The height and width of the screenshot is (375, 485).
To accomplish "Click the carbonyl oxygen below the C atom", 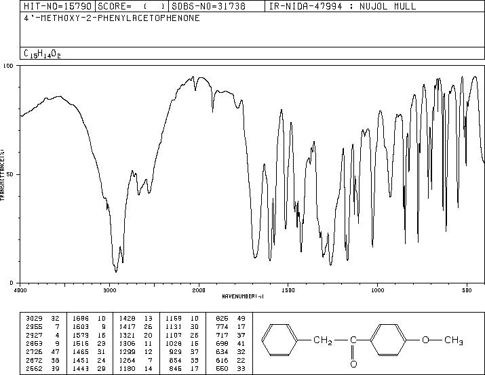I will pos(353,364).
